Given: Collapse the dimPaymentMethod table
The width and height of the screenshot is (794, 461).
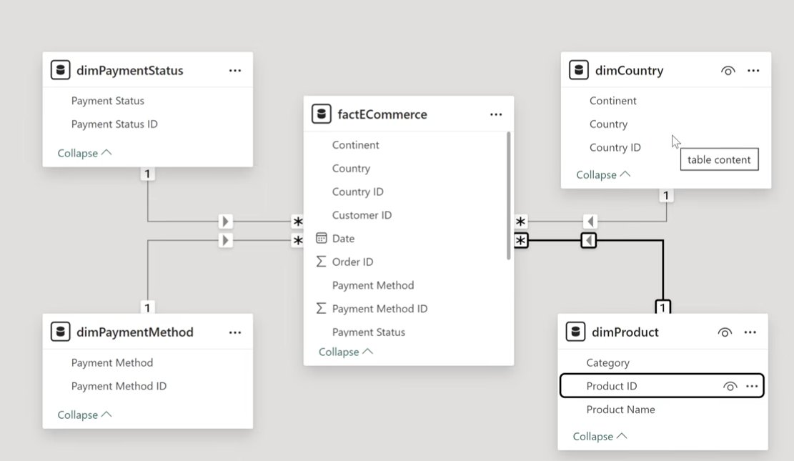Looking at the screenshot, I should [84, 415].
